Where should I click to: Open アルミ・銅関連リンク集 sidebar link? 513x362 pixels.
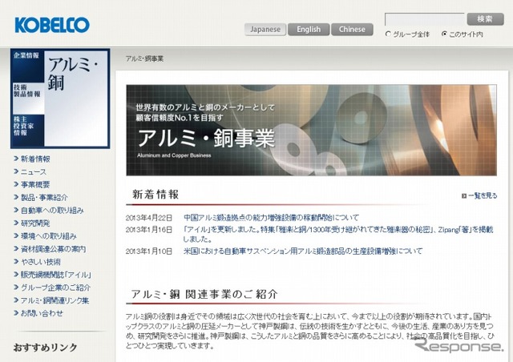pyautogui.click(x=55, y=300)
